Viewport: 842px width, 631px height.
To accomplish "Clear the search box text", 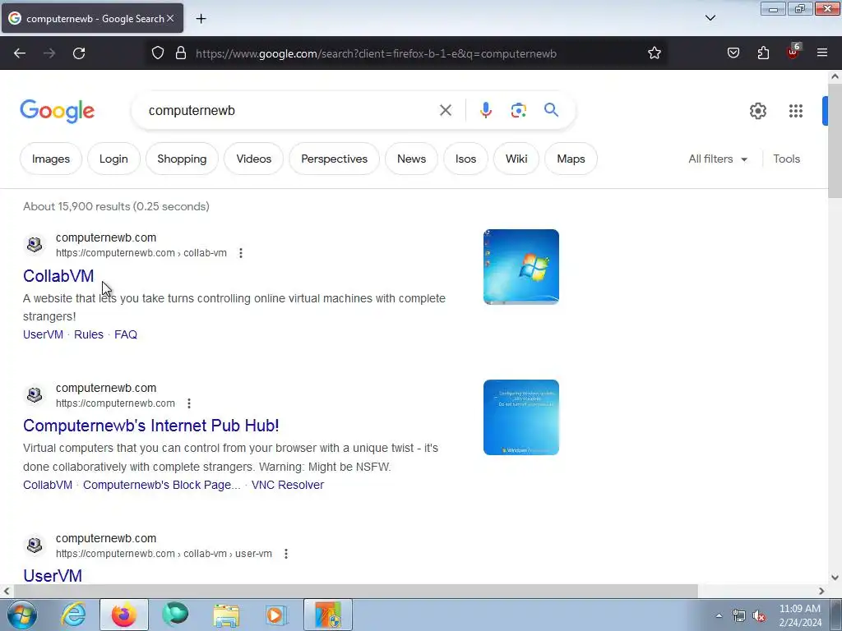I will click(445, 111).
